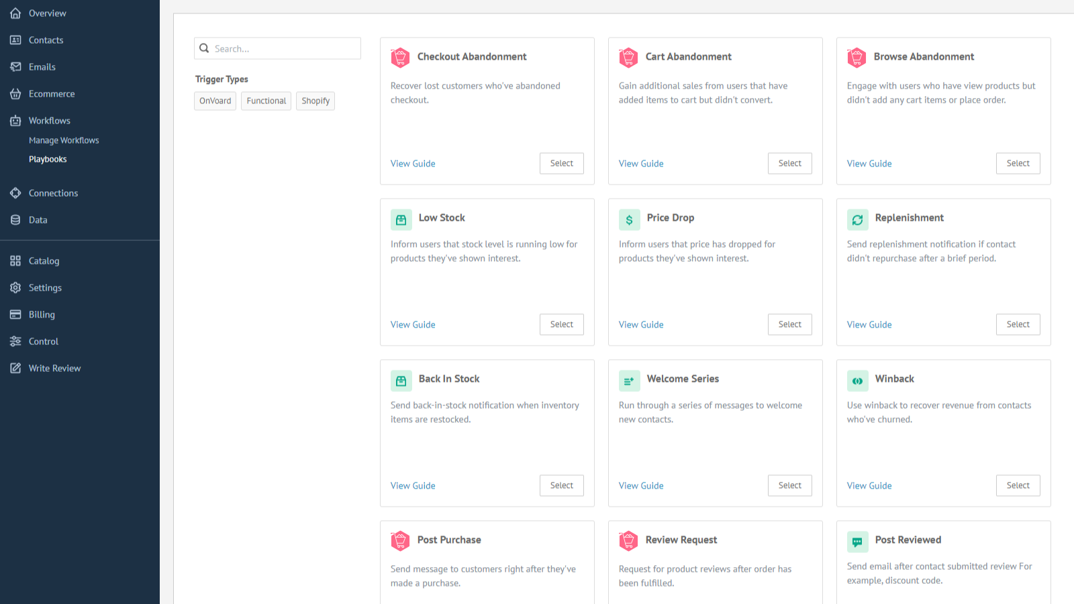Image resolution: width=1074 pixels, height=604 pixels.
Task: View Guide for Price Drop
Action: (x=641, y=325)
